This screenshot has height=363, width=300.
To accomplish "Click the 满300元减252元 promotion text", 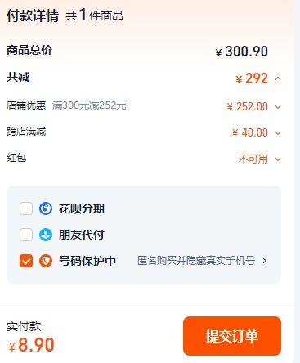I will [x=89, y=105].
